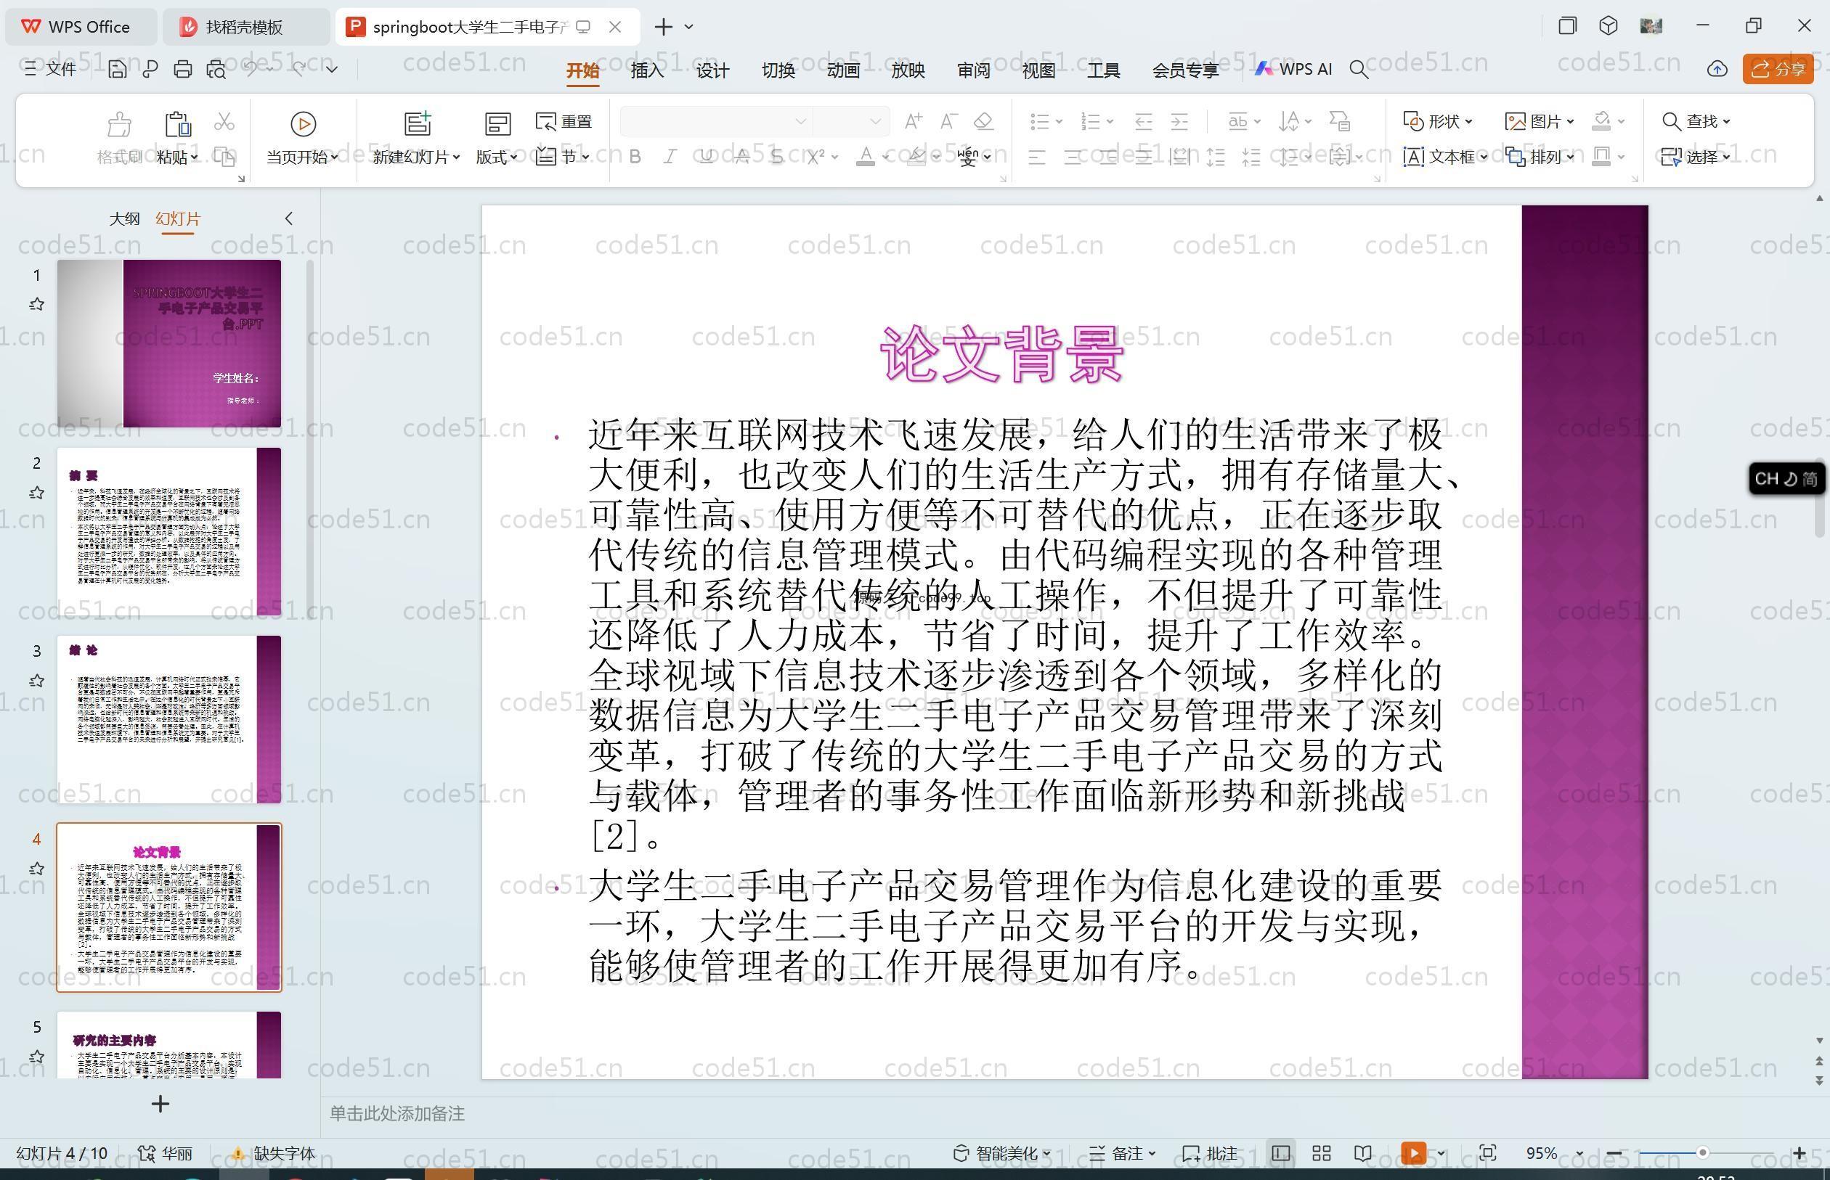The image size is (1830, 1180).
Task: Open the Section (节) dropdown
Action: pos(564,157)
